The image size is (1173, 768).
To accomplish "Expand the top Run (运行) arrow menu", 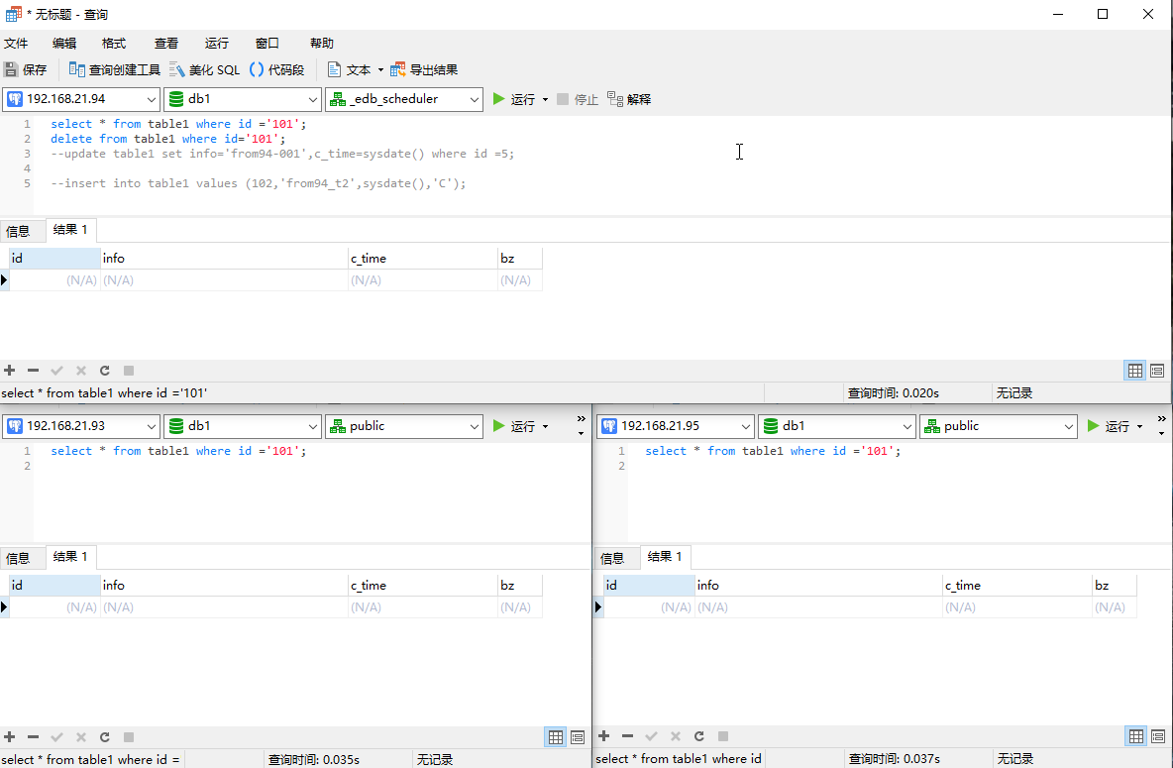I will point(545,99).
